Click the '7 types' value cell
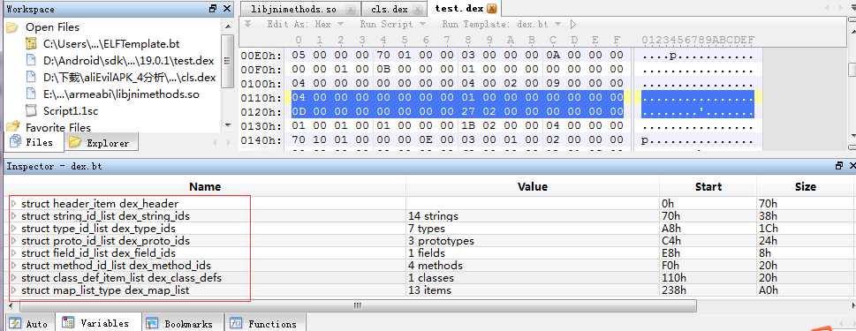Image resolution: width=856 pixels, height=331 pixels. tap(533, 229)
